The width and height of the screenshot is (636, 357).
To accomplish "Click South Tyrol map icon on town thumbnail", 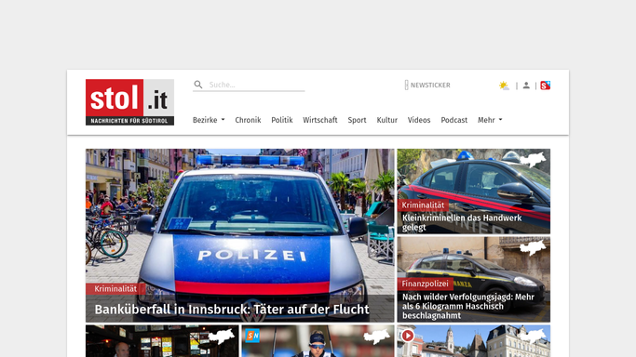I will [533, 336].
